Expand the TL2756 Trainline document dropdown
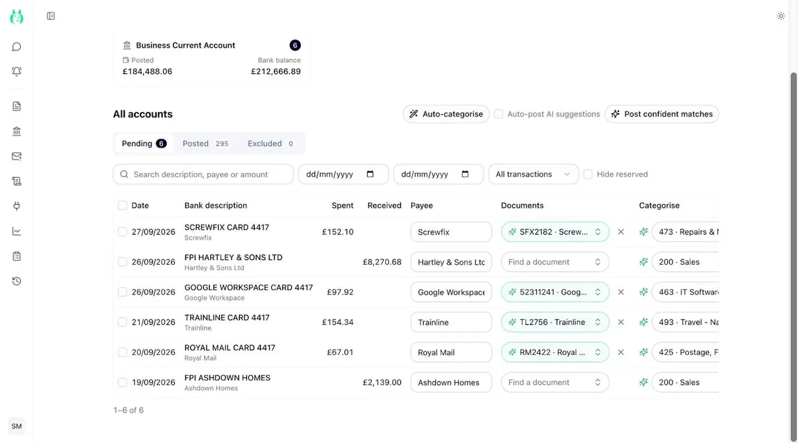 click(x=555, y=322)
